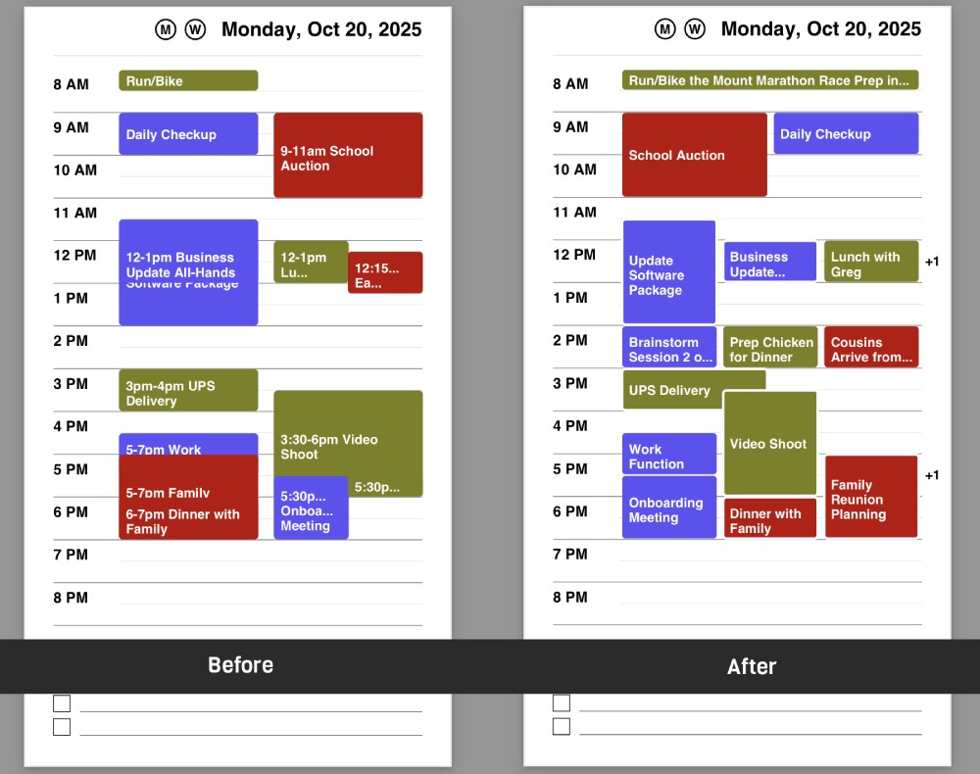This screenshot has height=774, width=980.
Task: Select the After label in the dark bar
Action: tap(752, 666)
